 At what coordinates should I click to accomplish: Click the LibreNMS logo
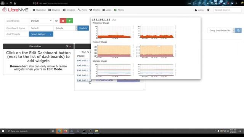[15, 10]
